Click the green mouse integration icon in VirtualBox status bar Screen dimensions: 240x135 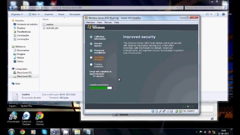tap(177, 111)
